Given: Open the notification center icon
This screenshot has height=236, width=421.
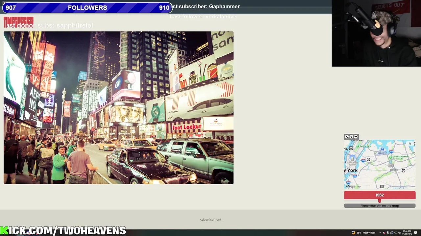Looking at the screenshot, I should (x=415, y=233).
